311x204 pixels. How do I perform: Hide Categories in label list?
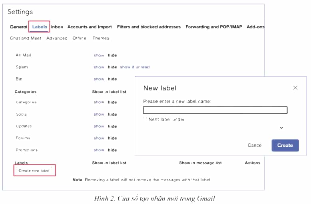click(x=112, y=102)
